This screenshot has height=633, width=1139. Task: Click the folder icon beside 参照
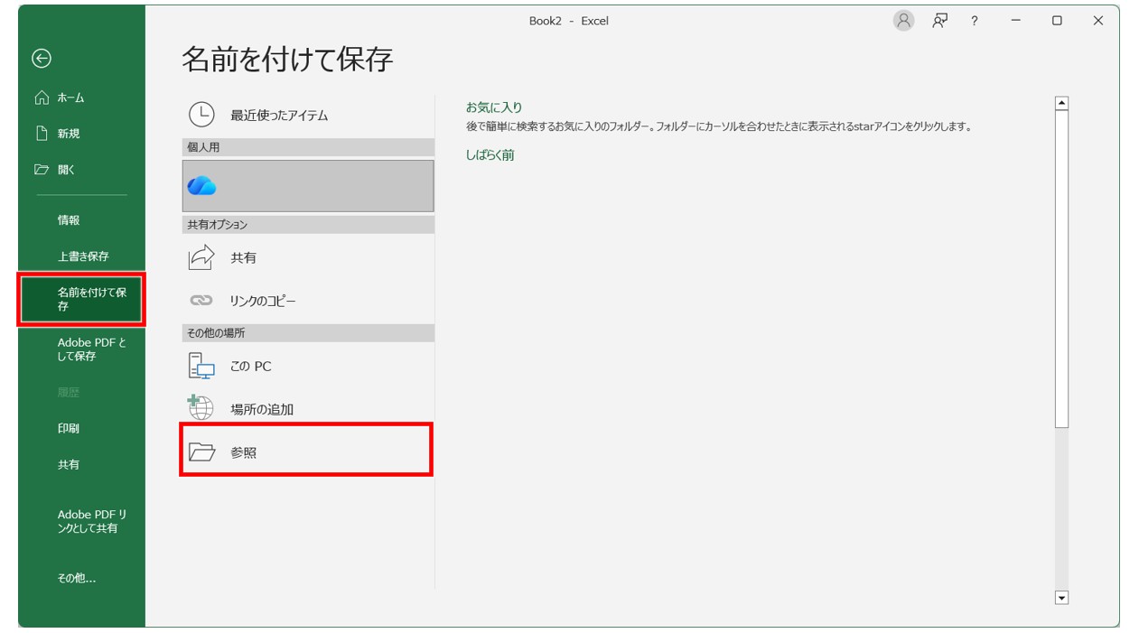click(x=201, y=452)
